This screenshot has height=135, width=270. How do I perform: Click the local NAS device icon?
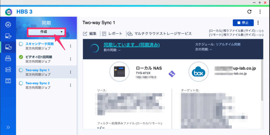pyautogui.click(x=119, y=72)
